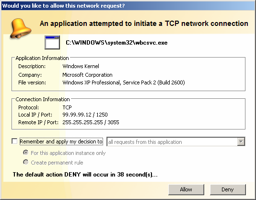Click the Protocol TCP value
The height and width of the screenshot is (200, 256).
click(x=67, y=107)
